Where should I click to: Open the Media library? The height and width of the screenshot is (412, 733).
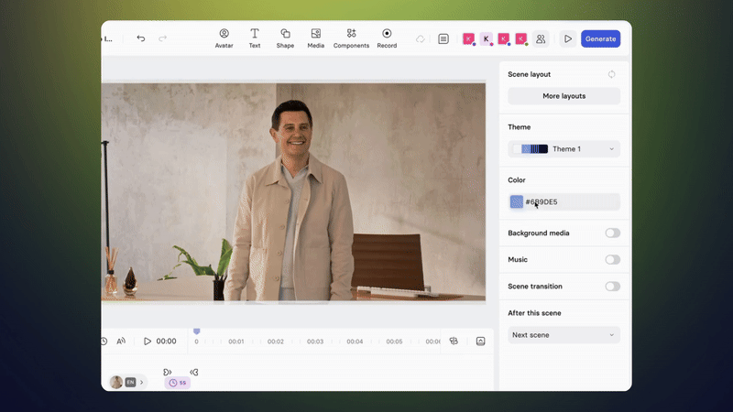(x=315, y=38)
